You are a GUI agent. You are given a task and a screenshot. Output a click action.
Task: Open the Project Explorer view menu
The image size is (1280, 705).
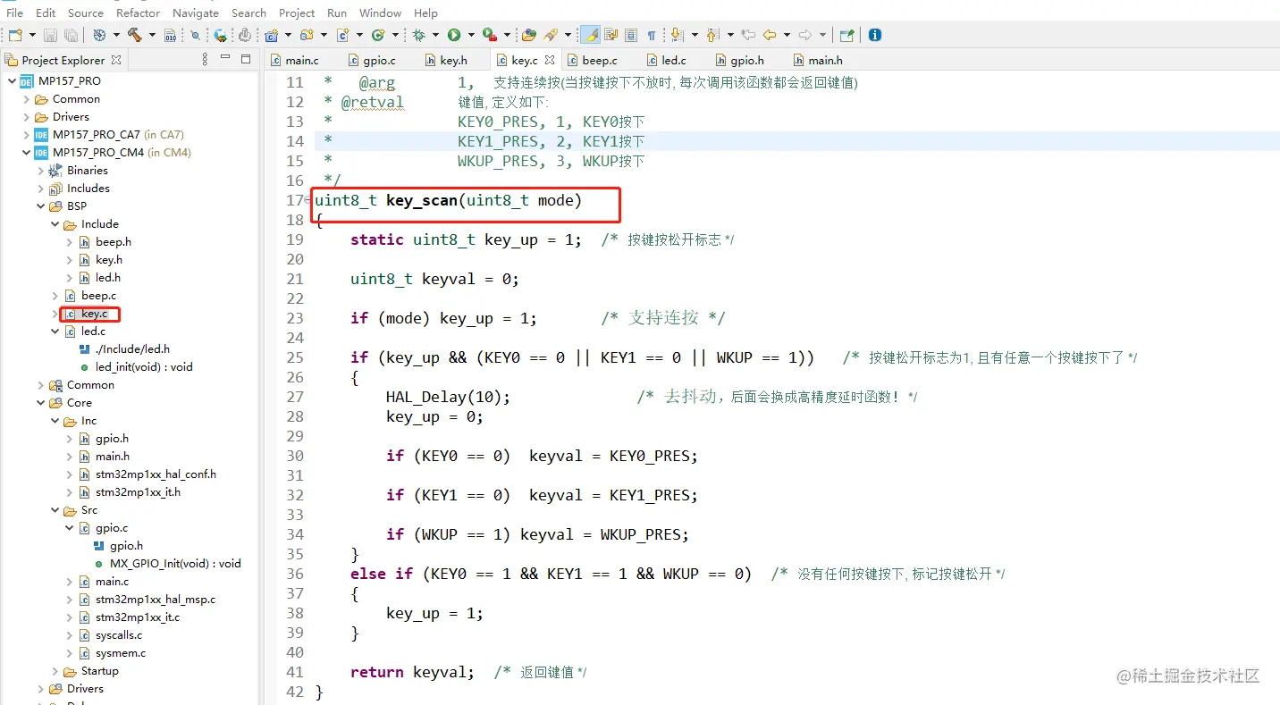coord(205,60)
